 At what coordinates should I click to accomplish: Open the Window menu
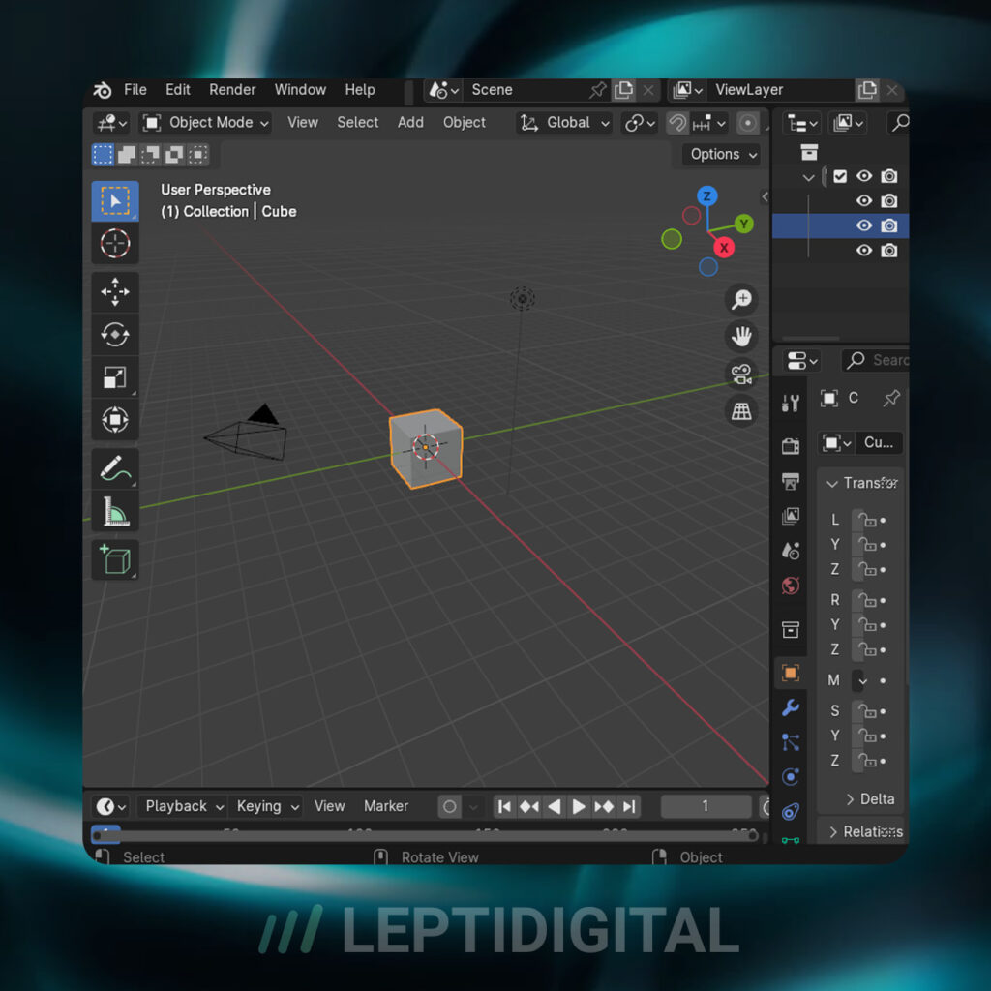coord(300,90)
